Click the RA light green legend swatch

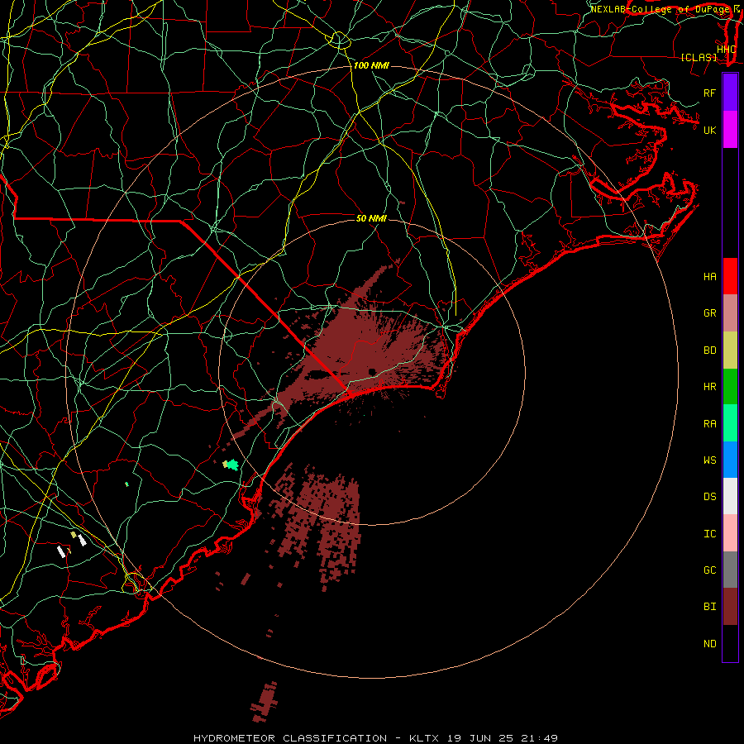point(730,423)
